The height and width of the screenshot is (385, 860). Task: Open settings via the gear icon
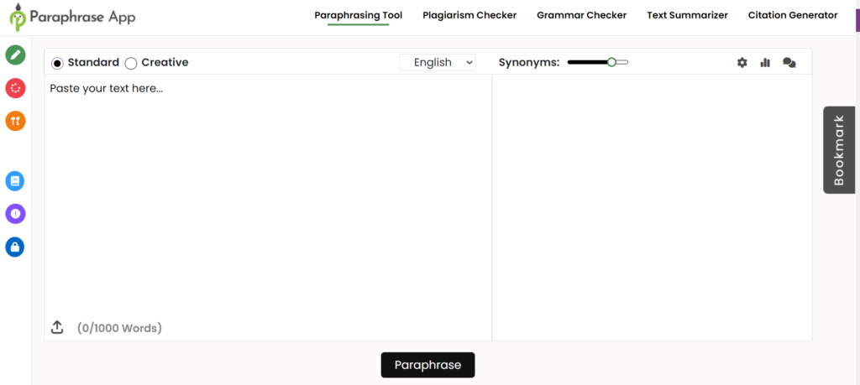point(742,62)
